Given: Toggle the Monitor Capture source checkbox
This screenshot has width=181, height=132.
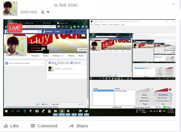Looking at the screenshot, I should click(116, 91).
